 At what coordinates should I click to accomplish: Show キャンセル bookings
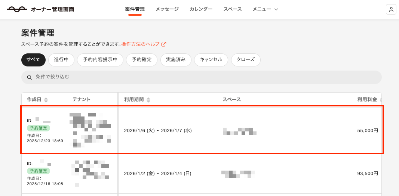click(x=211, y=60)
